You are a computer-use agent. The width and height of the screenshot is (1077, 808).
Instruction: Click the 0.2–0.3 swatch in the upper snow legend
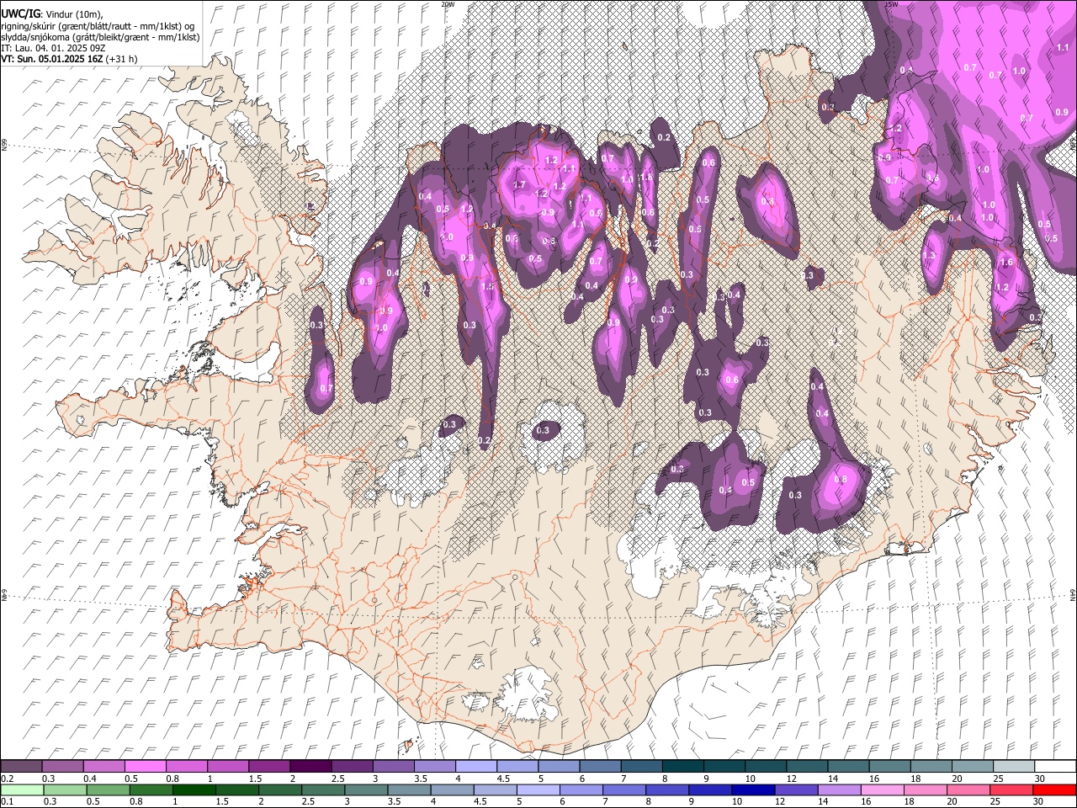tap(22, 767)
